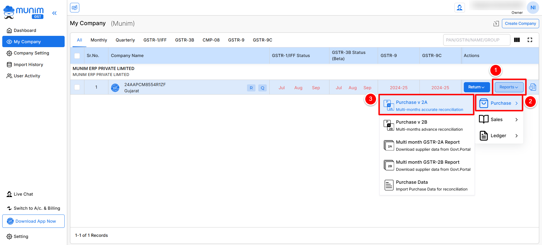Click Sep under GSTR-1/IFF Status

coord(316,88)
